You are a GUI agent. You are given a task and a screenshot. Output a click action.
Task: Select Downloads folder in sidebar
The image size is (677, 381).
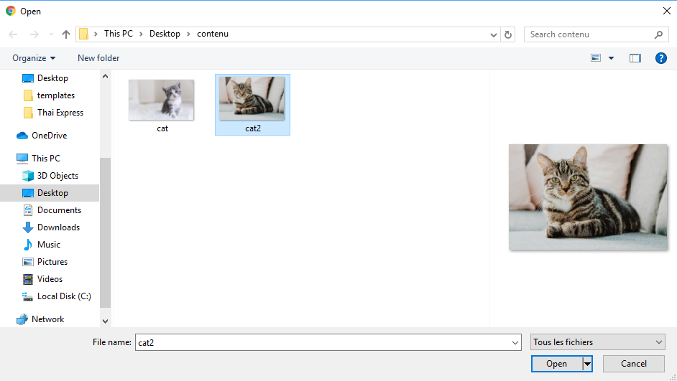click(x=58, y=227)
